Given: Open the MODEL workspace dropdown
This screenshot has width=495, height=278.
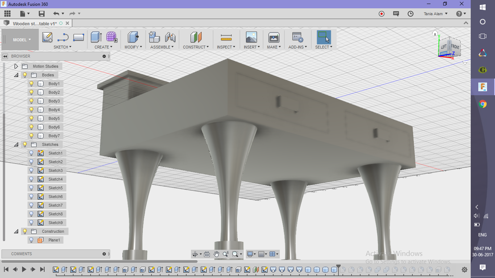Looking at the screenshot, I should [21, 40].
